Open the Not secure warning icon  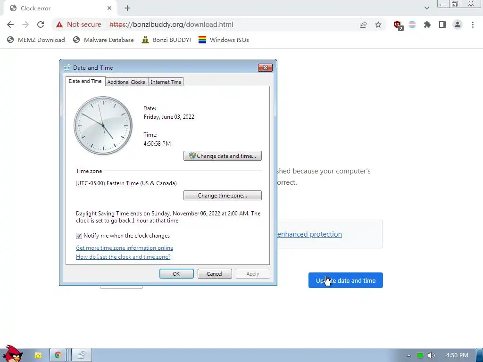(x=59, y=25)
